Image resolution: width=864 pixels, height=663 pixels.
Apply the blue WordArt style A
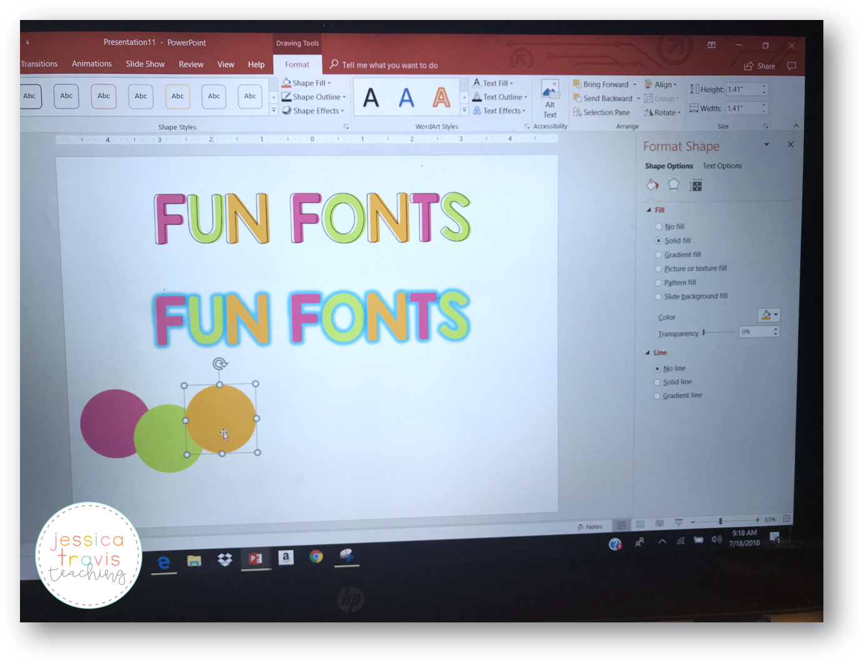pos(406,97)
